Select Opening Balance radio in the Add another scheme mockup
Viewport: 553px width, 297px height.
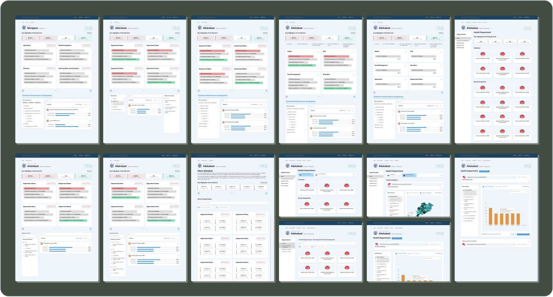[x=463, y=190]
